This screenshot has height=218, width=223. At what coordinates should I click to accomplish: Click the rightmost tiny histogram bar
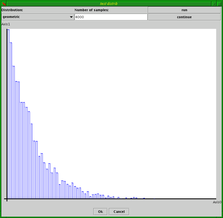pos(144,198)
